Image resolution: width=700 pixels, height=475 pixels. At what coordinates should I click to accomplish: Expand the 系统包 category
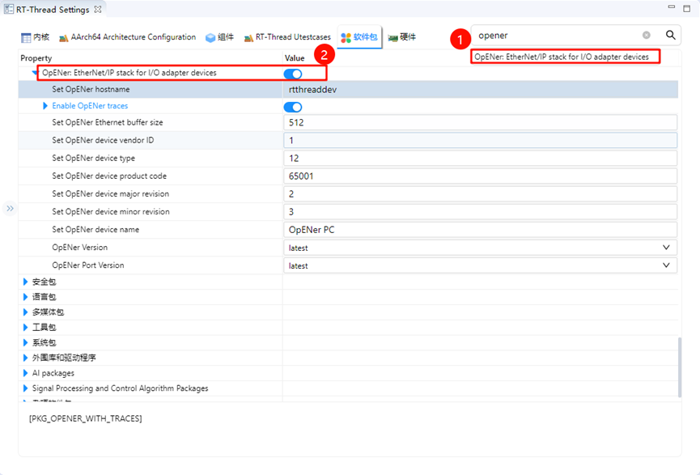tap(25, 342)
